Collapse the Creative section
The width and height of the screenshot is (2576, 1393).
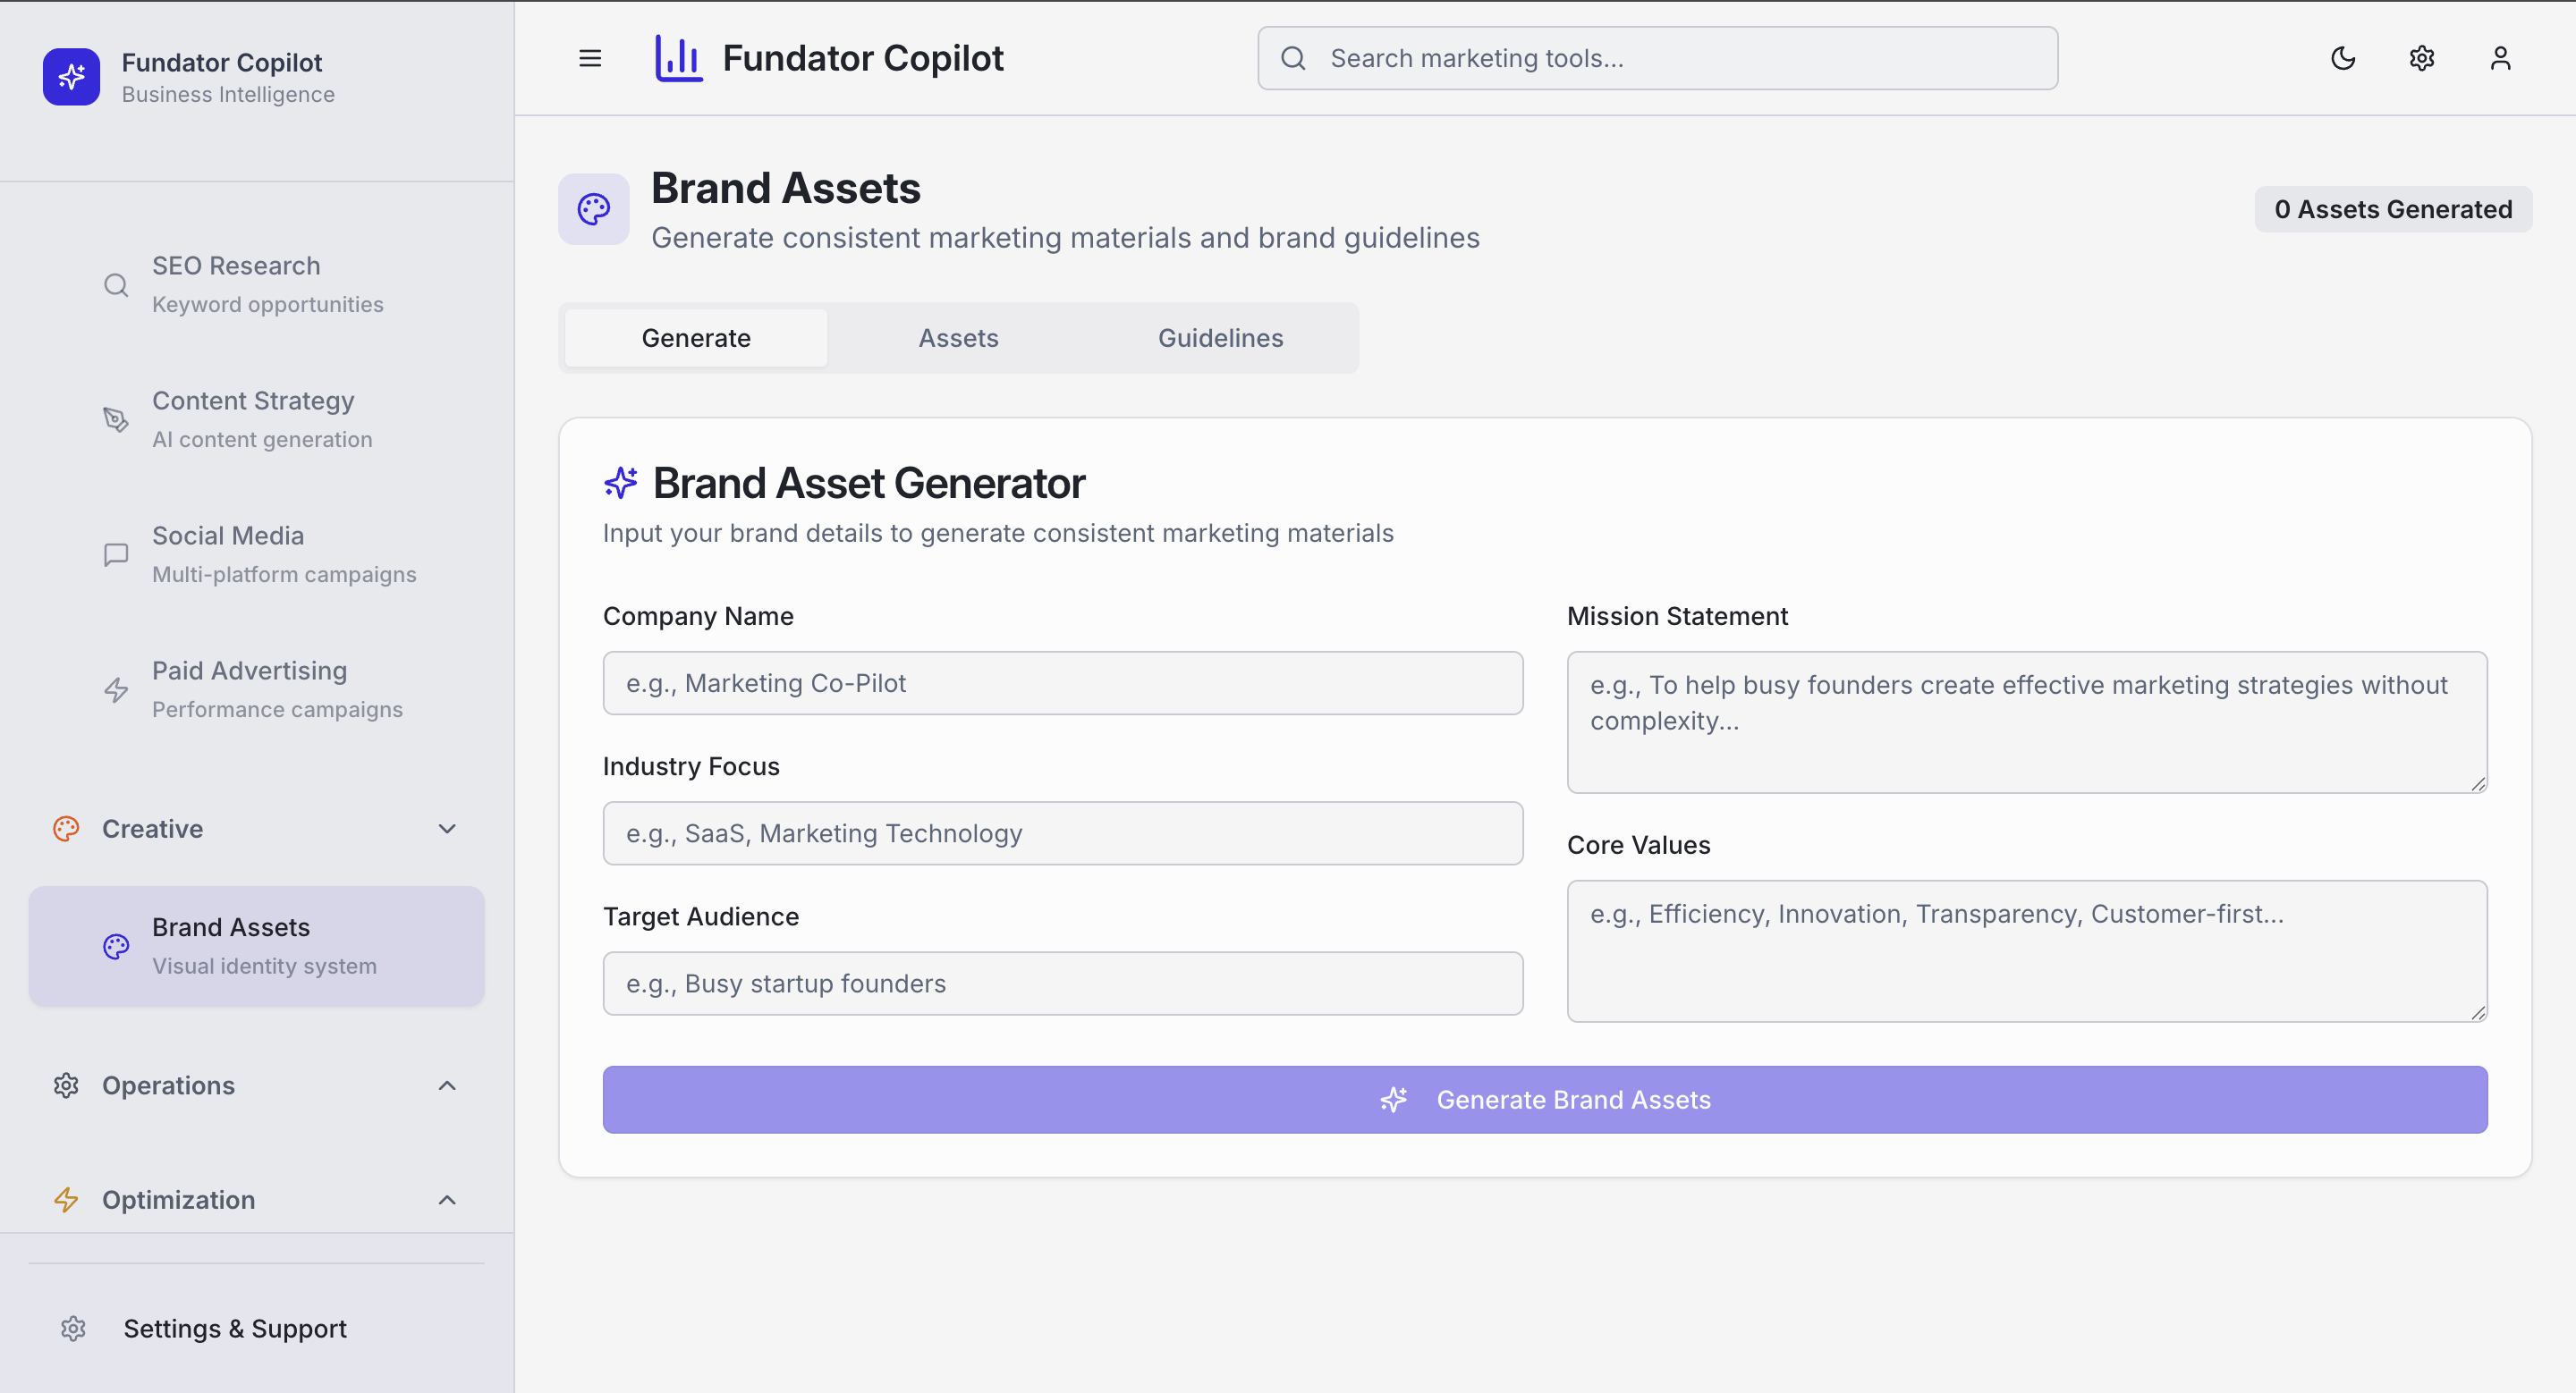tap(447, 829)
